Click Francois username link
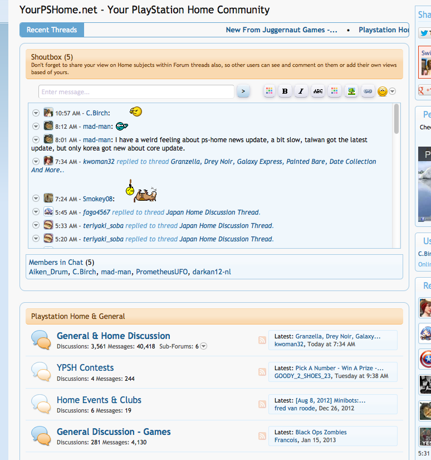 tap(286, 440)
